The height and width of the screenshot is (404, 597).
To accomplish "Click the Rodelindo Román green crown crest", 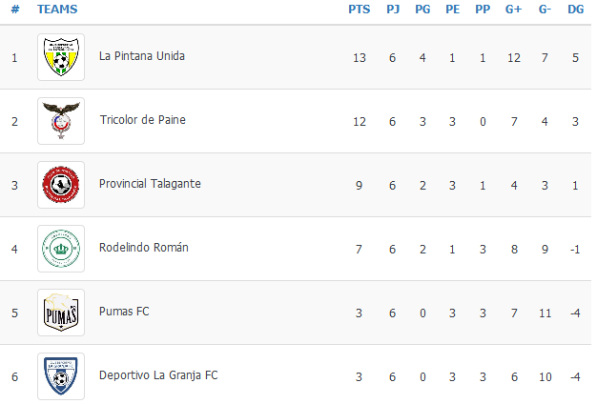I will (61, 249).
